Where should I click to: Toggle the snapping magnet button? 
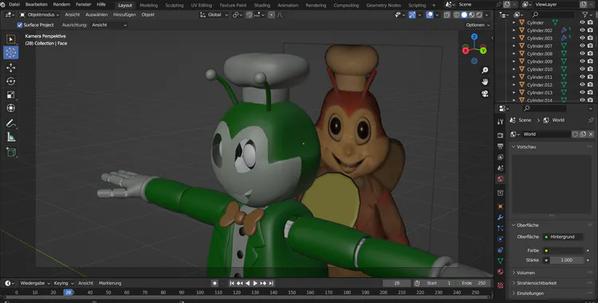[250, 15]
